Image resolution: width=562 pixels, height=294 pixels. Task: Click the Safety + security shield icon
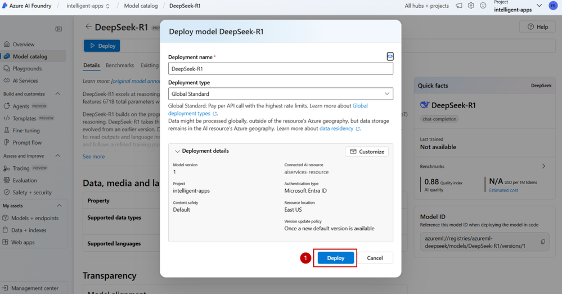[x=6, y=193]
